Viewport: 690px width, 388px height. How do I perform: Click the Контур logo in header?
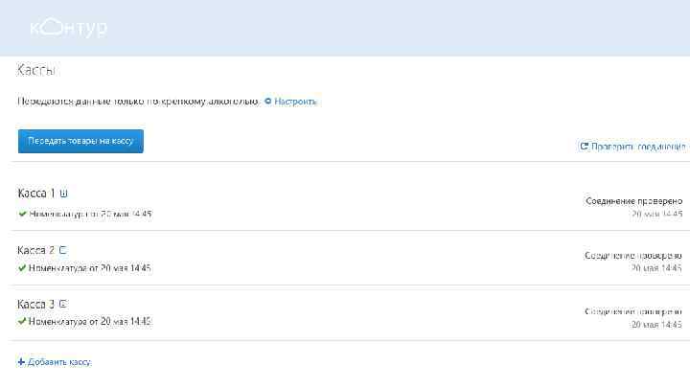[x=68, y=28]
